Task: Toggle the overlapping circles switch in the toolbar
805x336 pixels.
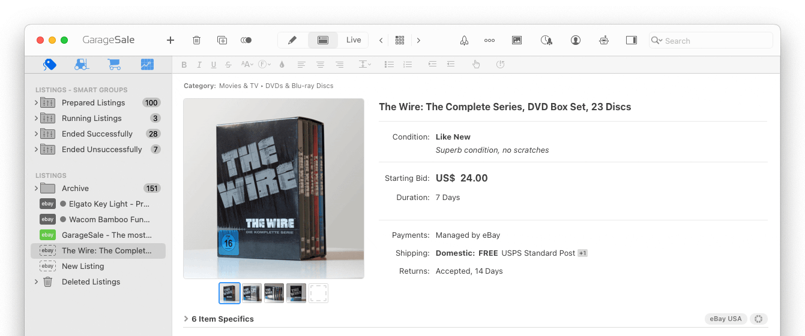Action: (246, 40)
